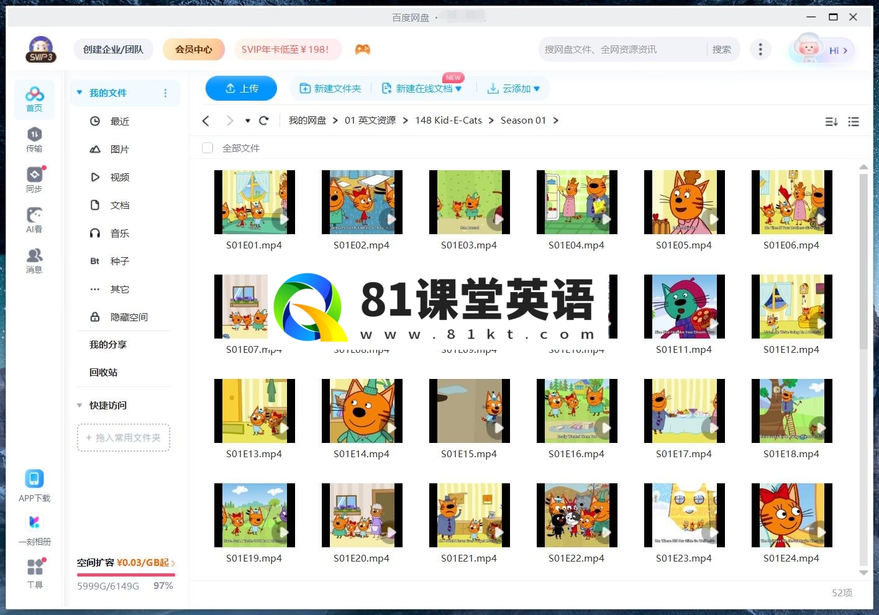Click the game controller icon
The width and height of the screenshot is (879, 615).
coord(363,49)
